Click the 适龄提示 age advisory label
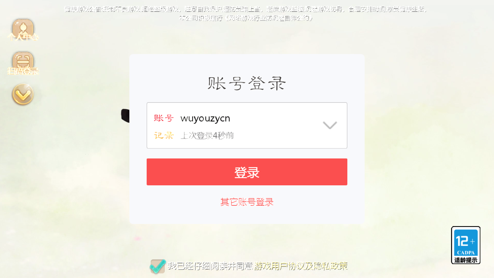Image resolution: width=494 pixels, height=278 pixels. (466, 260)
